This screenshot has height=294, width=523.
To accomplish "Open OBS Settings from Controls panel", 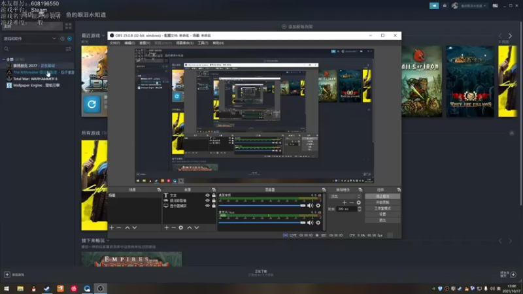I will tap(382, 214).
